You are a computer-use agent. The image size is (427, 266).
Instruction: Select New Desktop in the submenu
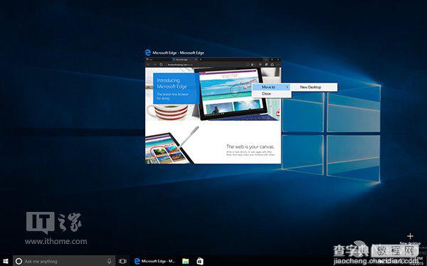pos(314,87)
